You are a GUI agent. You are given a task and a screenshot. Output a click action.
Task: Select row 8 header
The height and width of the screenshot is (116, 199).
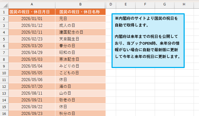click(x=4, y=59)
